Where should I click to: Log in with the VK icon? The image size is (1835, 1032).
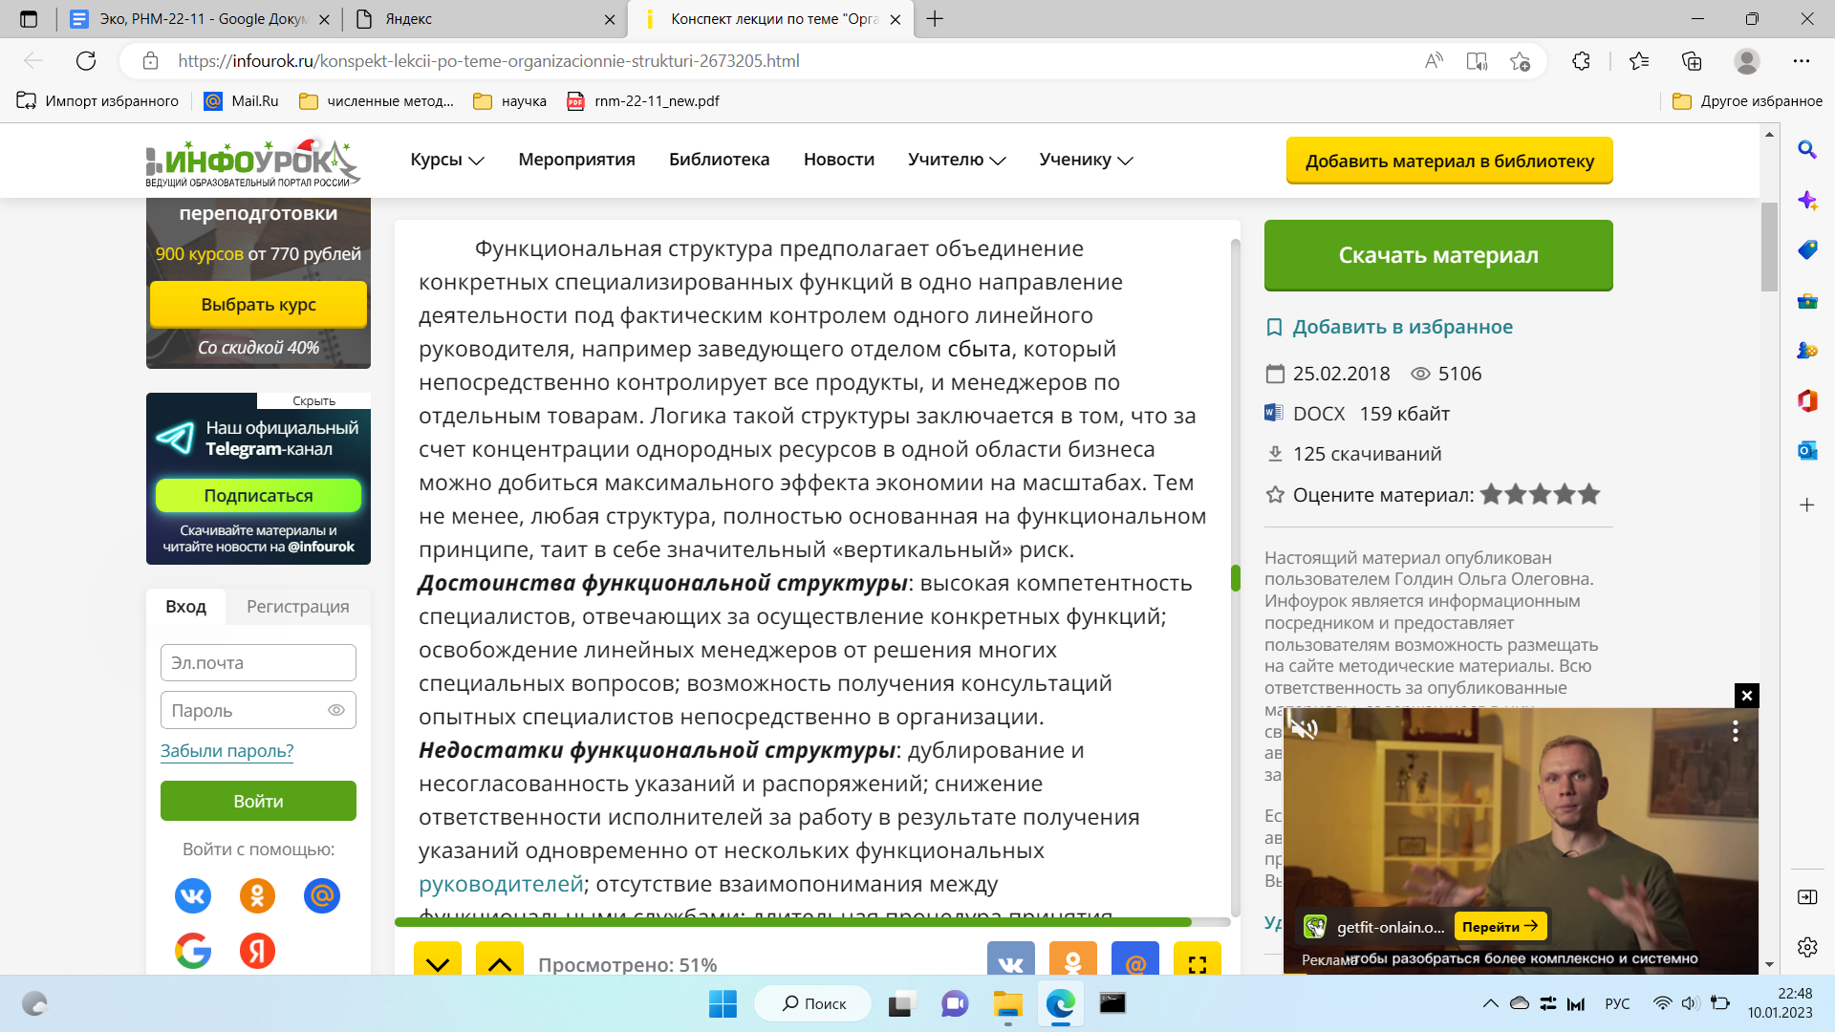193,895
